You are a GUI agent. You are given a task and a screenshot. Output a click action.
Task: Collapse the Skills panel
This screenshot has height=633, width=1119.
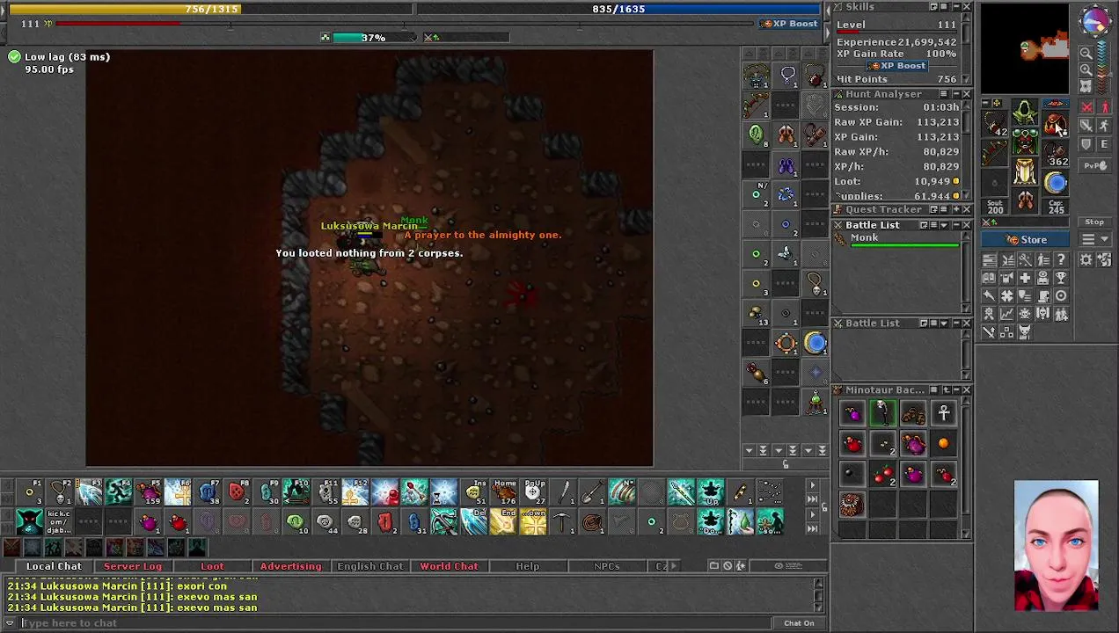click(956, 7)
